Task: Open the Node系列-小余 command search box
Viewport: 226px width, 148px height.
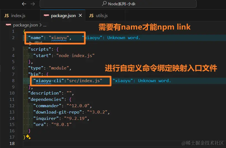Action: [x=118, y=4]
